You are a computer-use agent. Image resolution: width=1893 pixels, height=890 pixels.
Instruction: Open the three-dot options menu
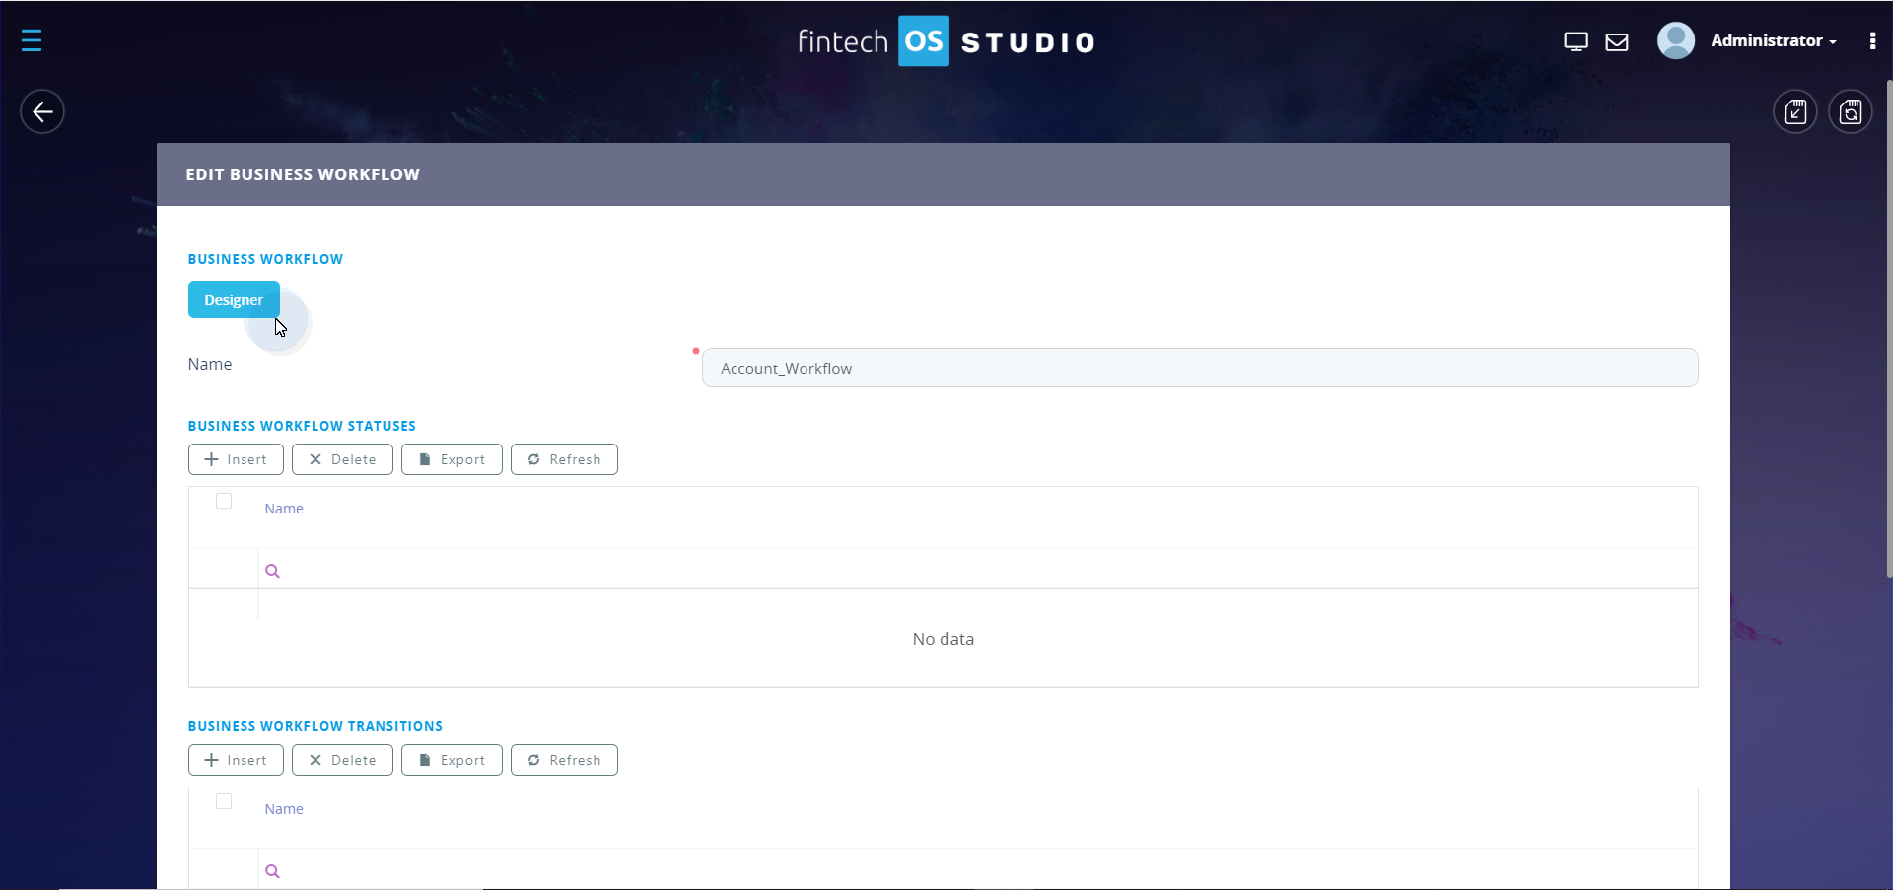[1873, 40]
